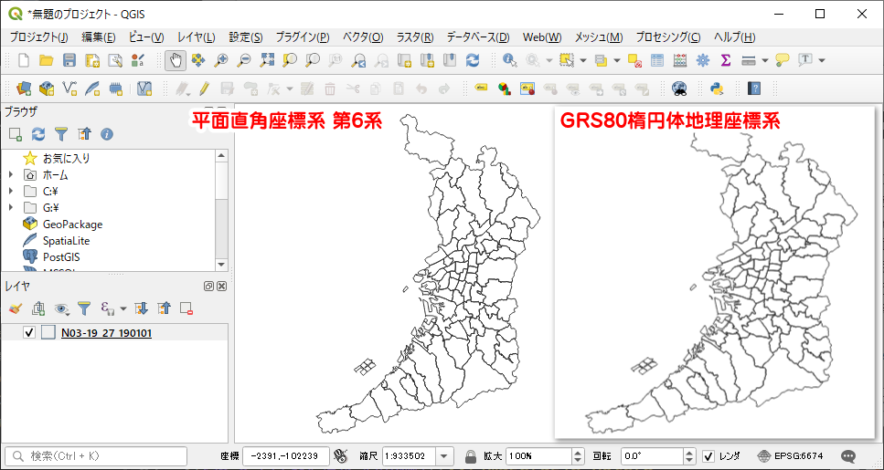Viewport: 884px width, 470px height.
Task: Open the field calculator abacus icon
Action: tap(679, 61)
